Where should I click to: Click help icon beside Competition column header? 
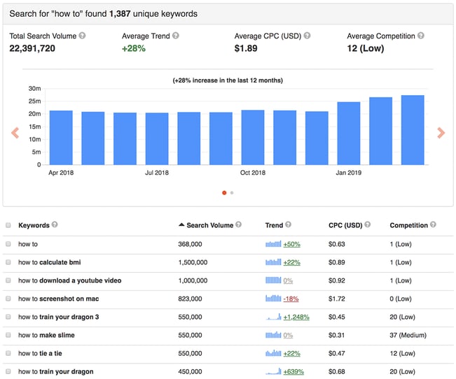(433, 225)
